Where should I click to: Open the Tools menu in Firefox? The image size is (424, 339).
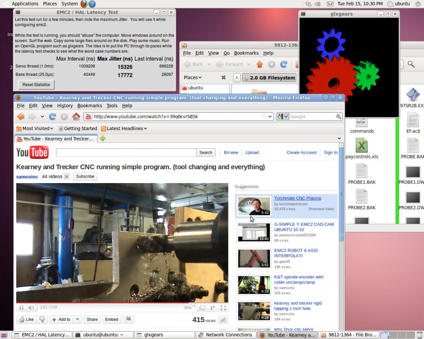(112, 106)
